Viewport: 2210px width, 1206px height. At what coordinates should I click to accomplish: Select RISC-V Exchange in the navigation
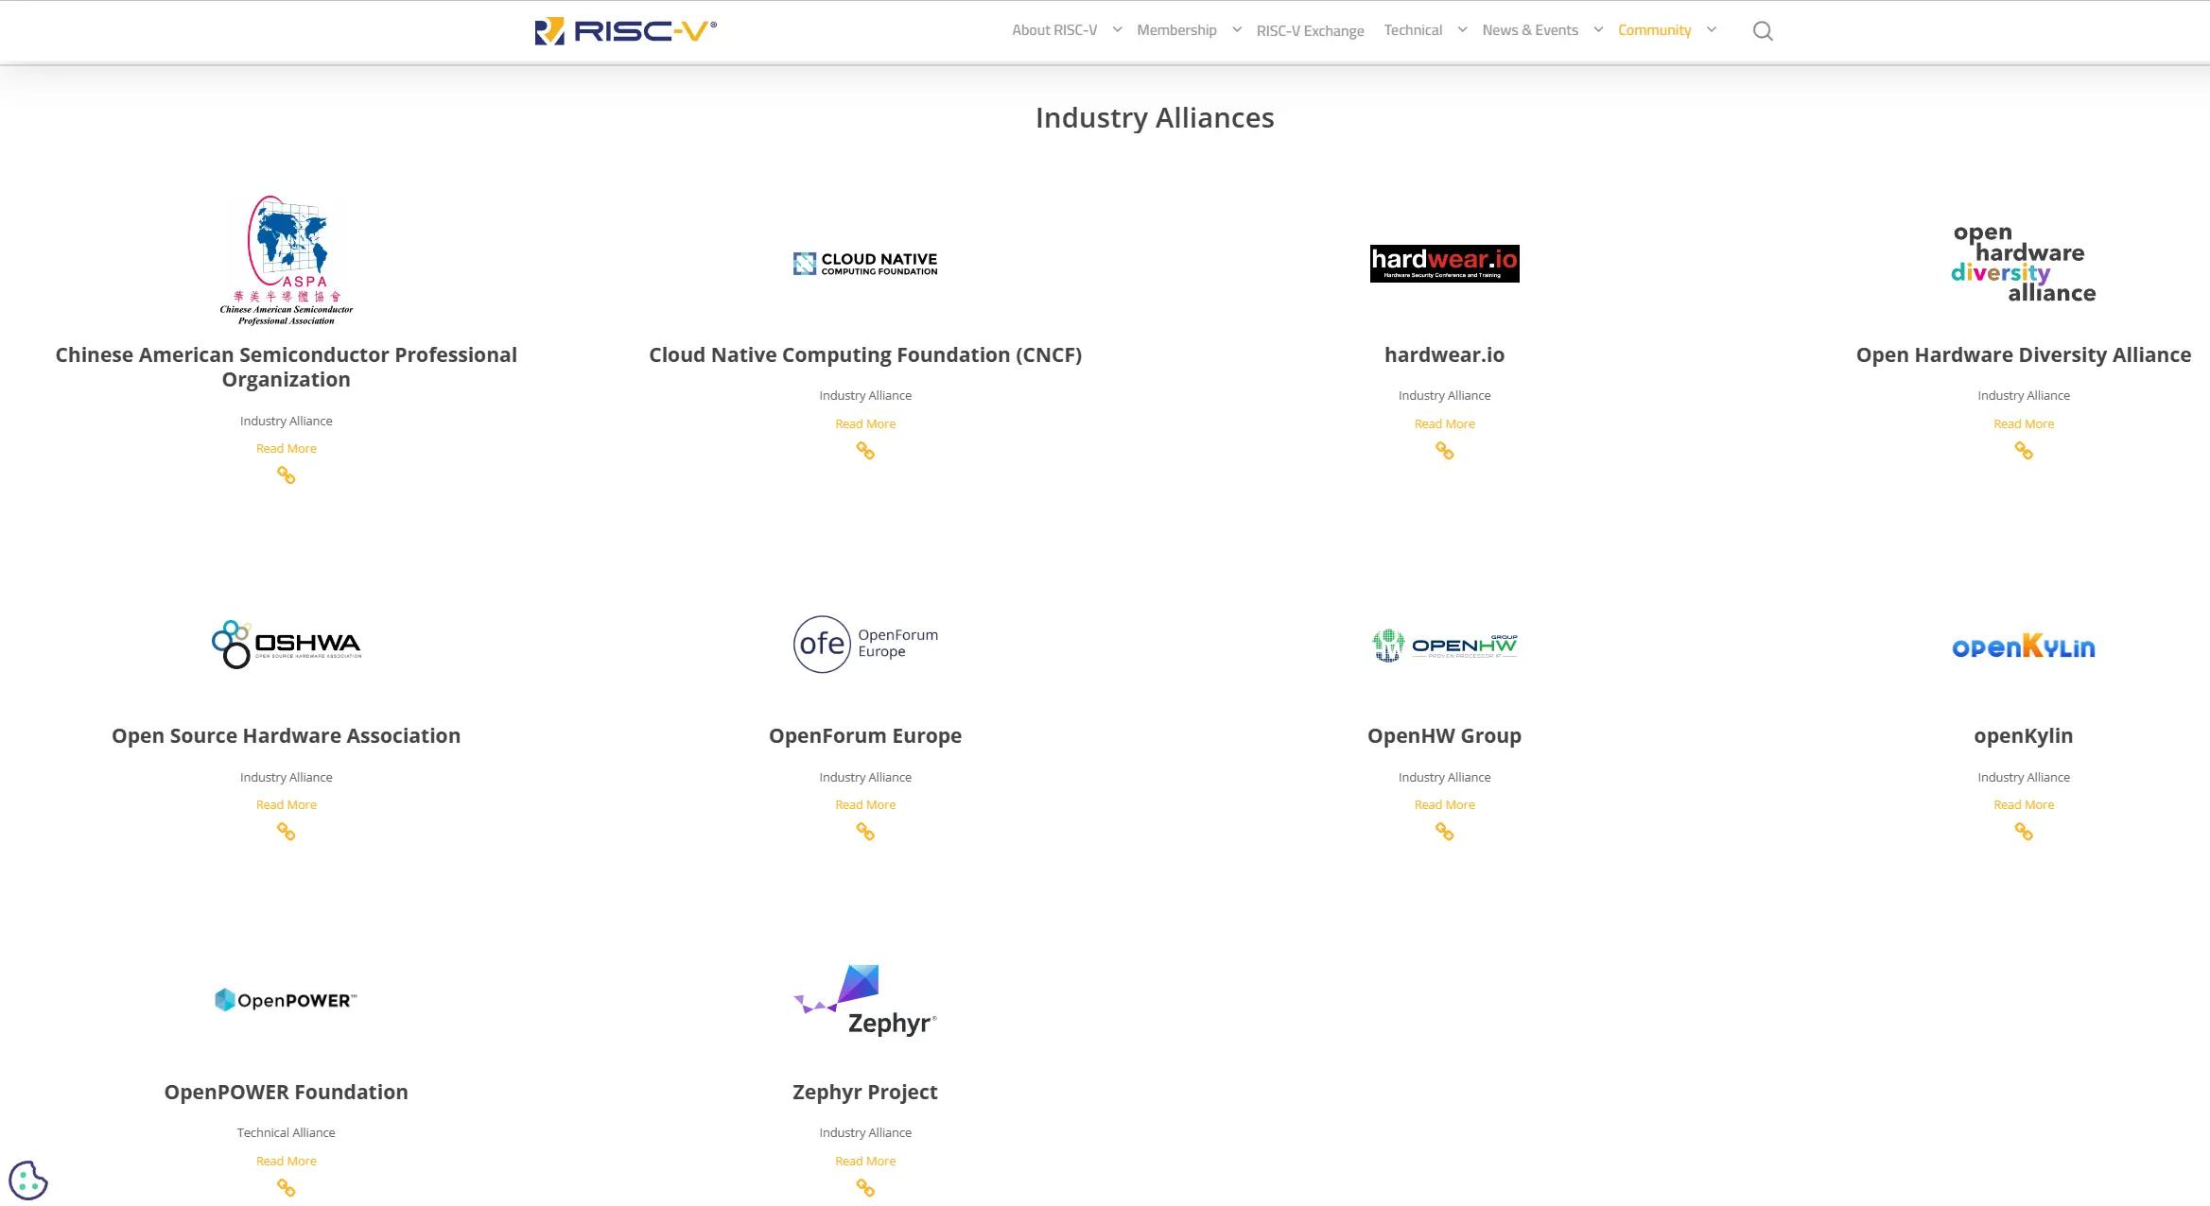1310,29
